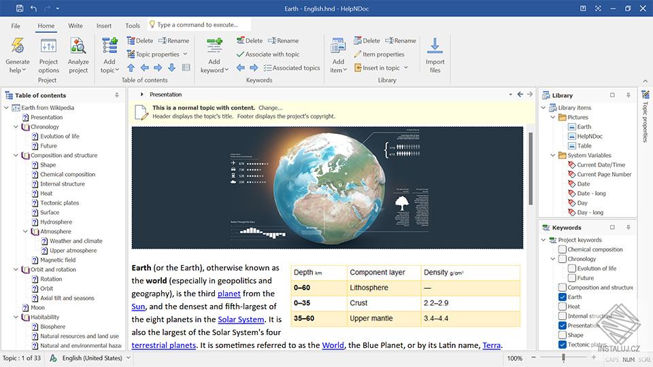Check the Evolution of life keyword checkbox

571,268
